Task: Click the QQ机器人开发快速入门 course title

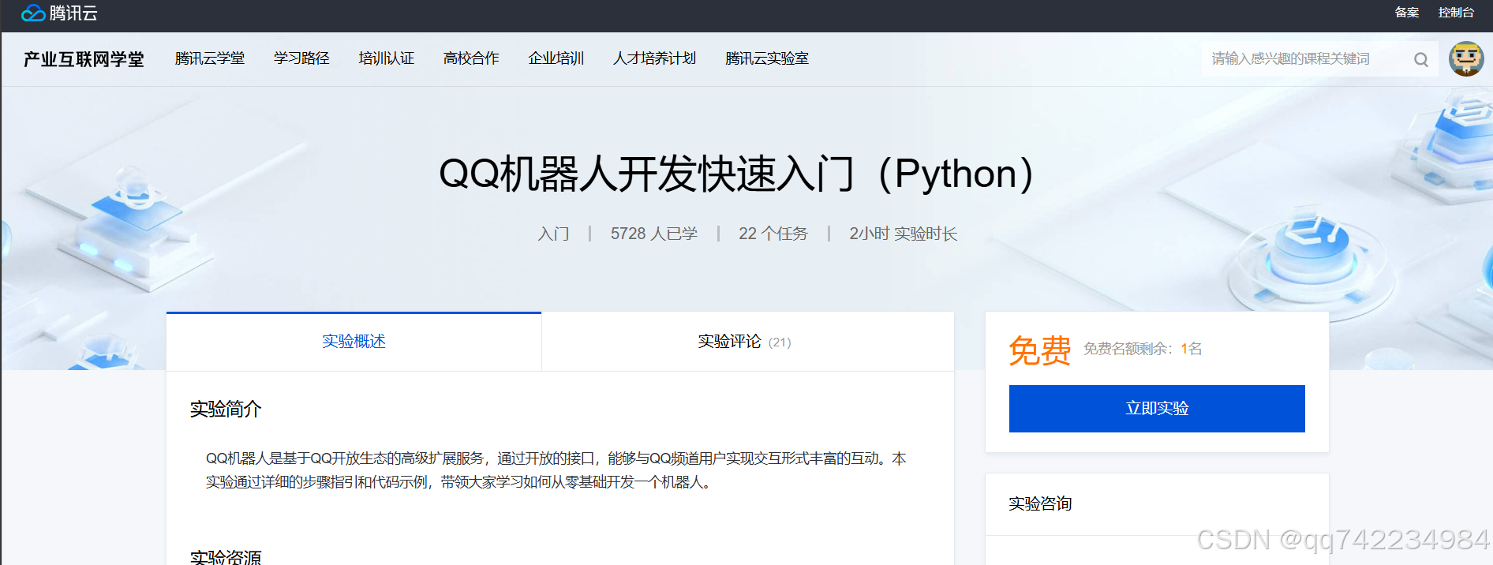Action: (x=735, y=174)
